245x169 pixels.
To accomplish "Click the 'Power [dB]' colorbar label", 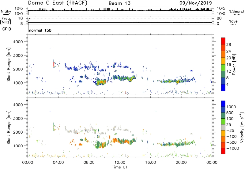I will click(234, 64).
